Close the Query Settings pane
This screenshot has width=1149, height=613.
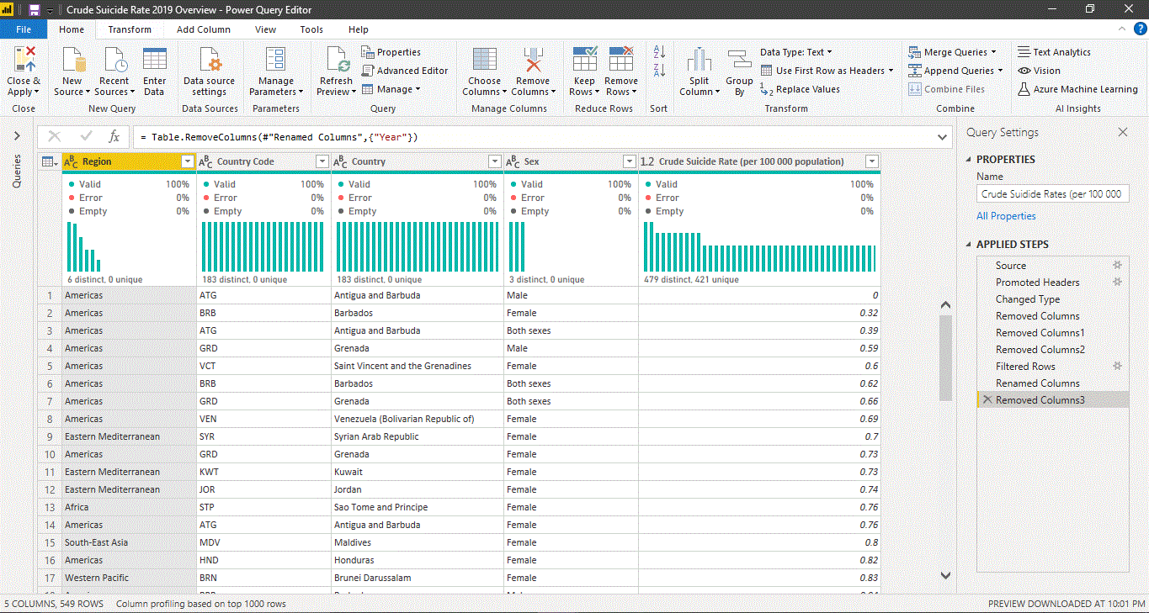click(1122, 132)
